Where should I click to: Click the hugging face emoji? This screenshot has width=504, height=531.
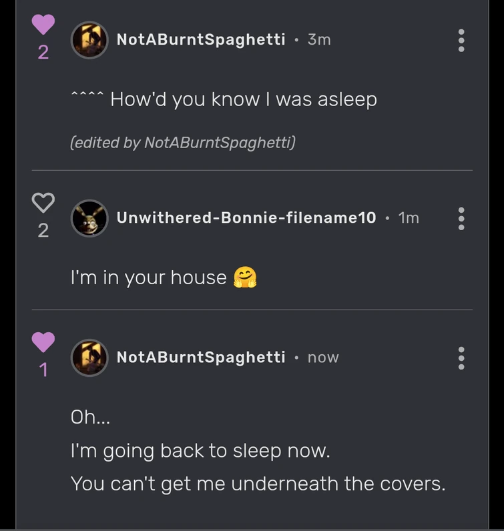tap(245, 278)
